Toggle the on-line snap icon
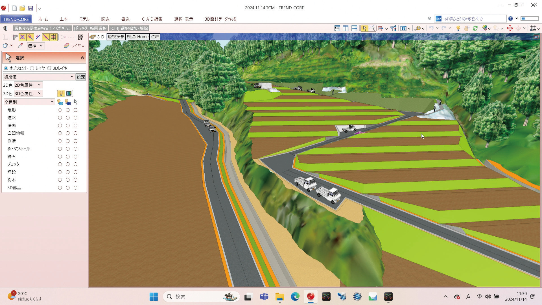 click(x=45, y=37)
